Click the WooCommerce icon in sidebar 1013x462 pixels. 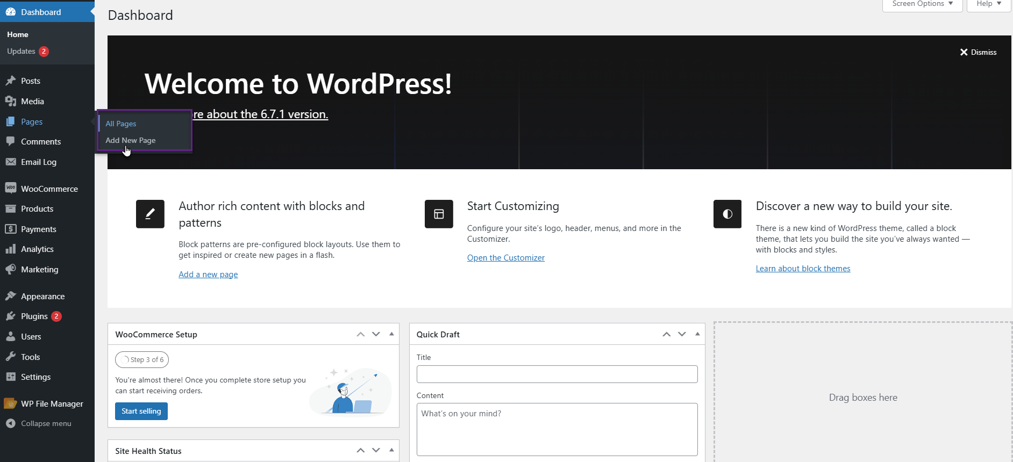[x=11, y=188]
